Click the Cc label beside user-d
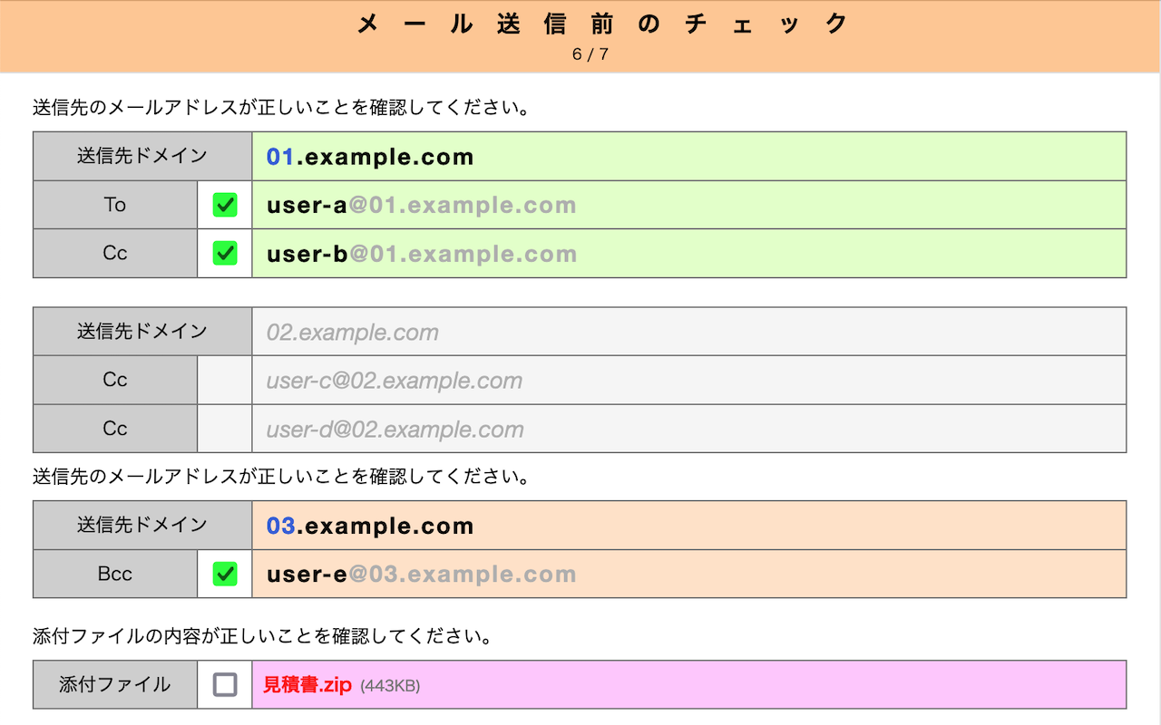Screen dimensions: 1161x725 pyautogui.click(x=115, y=429)
